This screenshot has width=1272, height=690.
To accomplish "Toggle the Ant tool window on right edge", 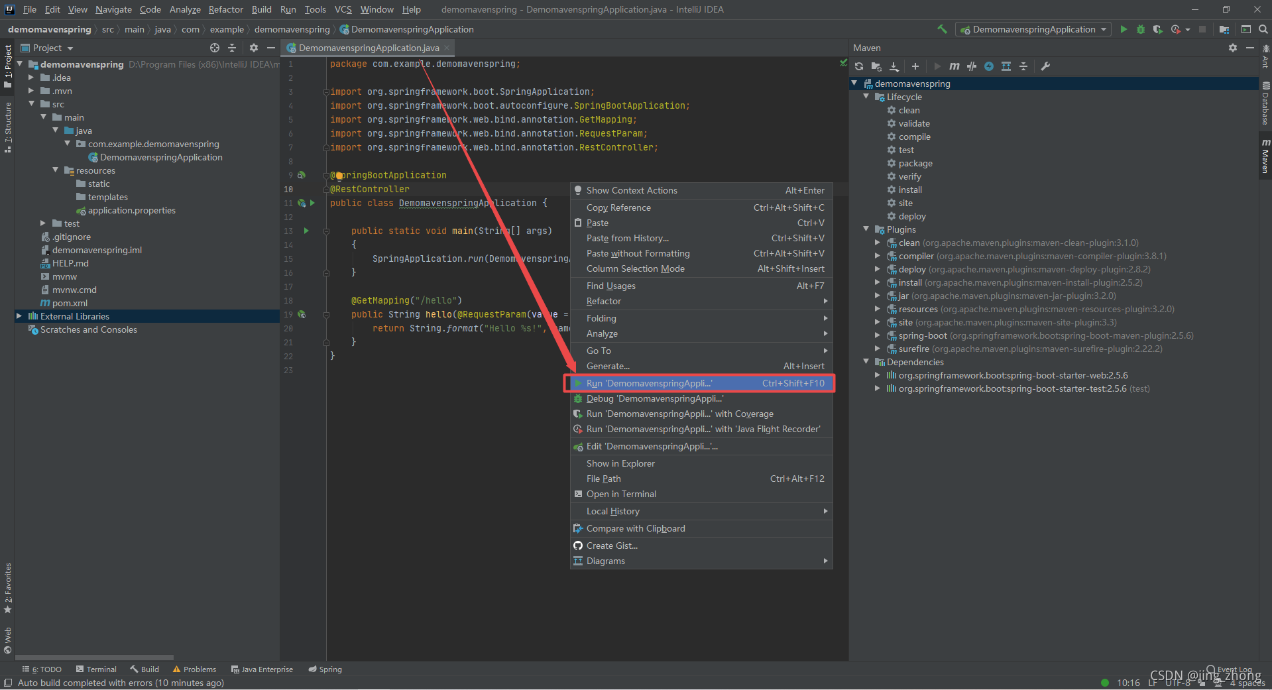I will [x=1265, y=56].
